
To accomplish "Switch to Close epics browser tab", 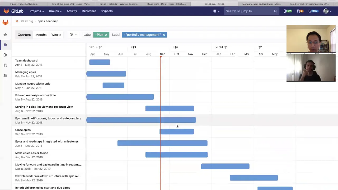I will point(166,4).
